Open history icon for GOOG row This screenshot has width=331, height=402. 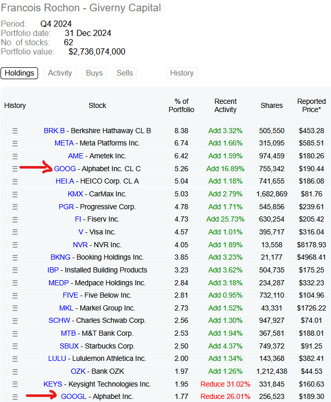(x=15, y=169)
